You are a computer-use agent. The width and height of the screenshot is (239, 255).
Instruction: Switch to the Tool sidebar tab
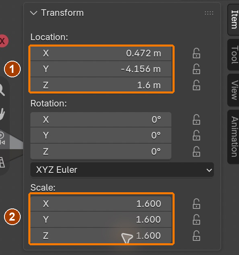pos(234,55)
